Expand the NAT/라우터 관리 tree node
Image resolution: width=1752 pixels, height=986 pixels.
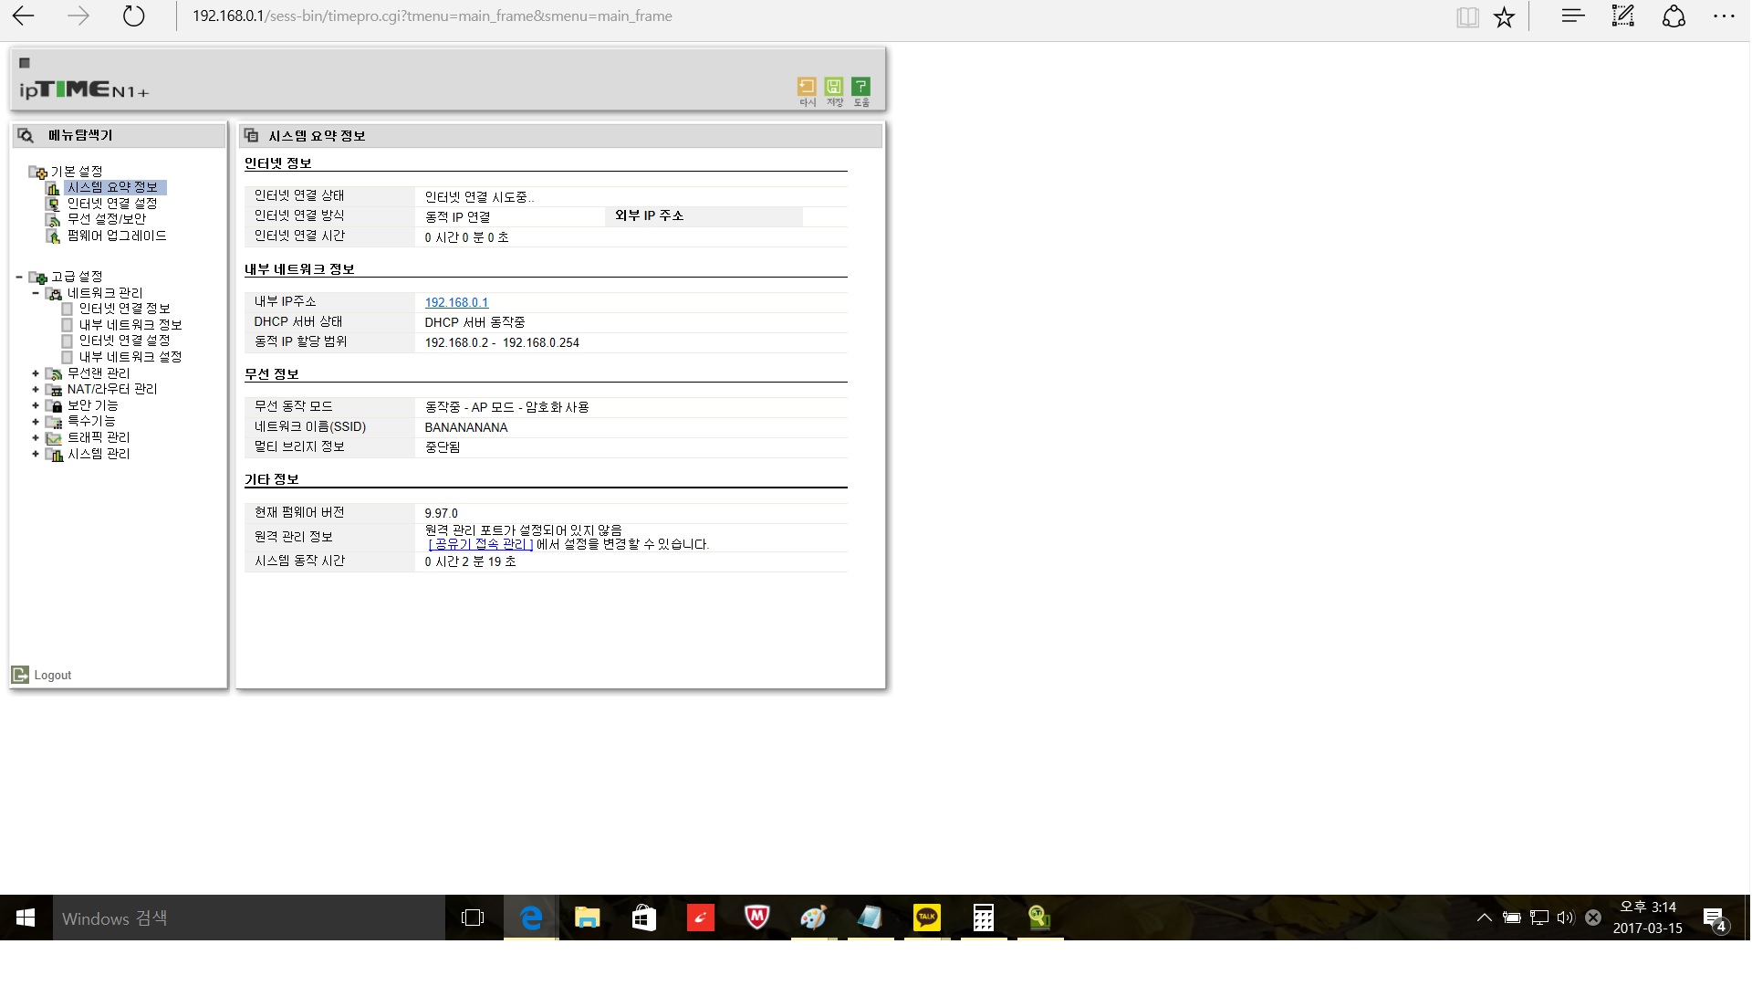click(x=36, y=389)
